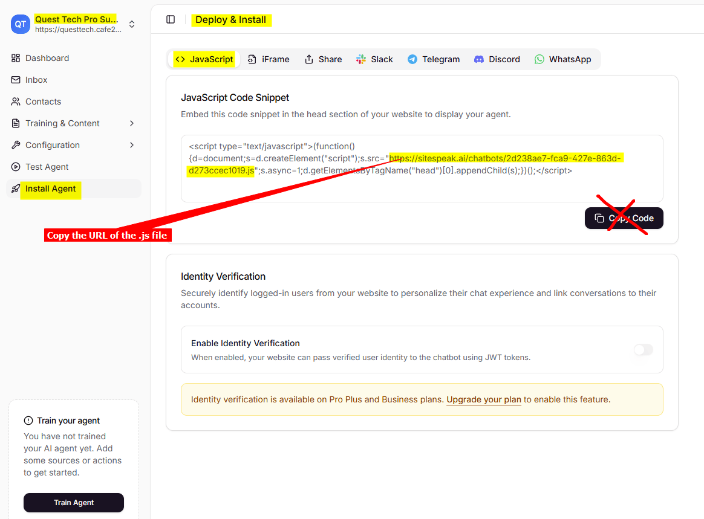The height and width of the screenshot is (519, 704).
Task: Open the Telegram tab
Action: [x=434, y=59]
